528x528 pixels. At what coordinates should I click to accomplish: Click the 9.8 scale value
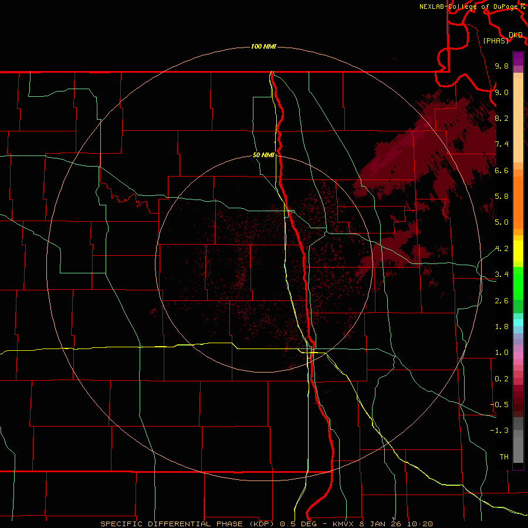click(x=502, y=66)
